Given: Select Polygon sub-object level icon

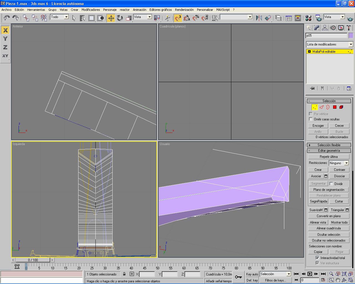Looking at the screenshot, I should pyautogui.click(x=335, y=107).
